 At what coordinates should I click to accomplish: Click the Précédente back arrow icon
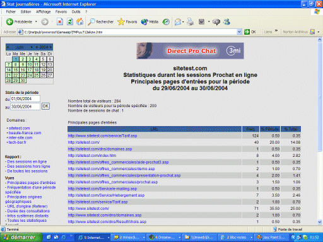9,21
